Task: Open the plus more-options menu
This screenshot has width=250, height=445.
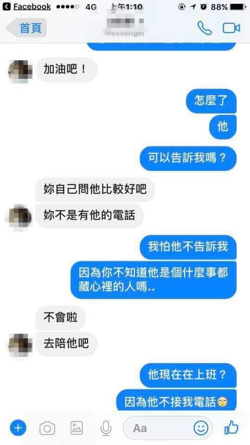Action: [18, 428]
